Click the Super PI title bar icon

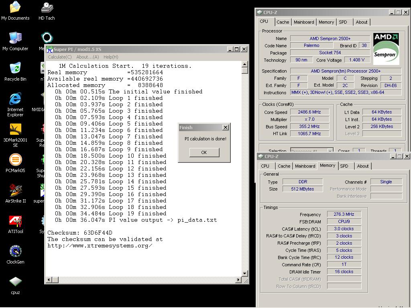coord(49,49)
